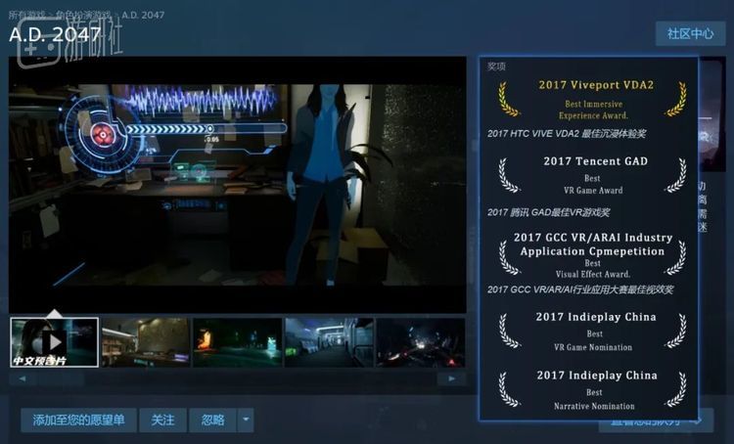Image resolution: width=734 pixels, height=444 pixels.
Task: Click the A.D. 2047 game title
Action: point(55,34)
